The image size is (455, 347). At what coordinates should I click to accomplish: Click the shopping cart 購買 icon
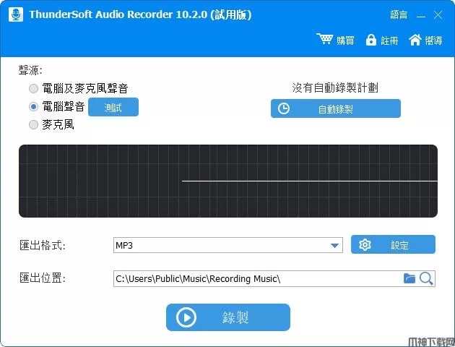[x=325, y=39]
